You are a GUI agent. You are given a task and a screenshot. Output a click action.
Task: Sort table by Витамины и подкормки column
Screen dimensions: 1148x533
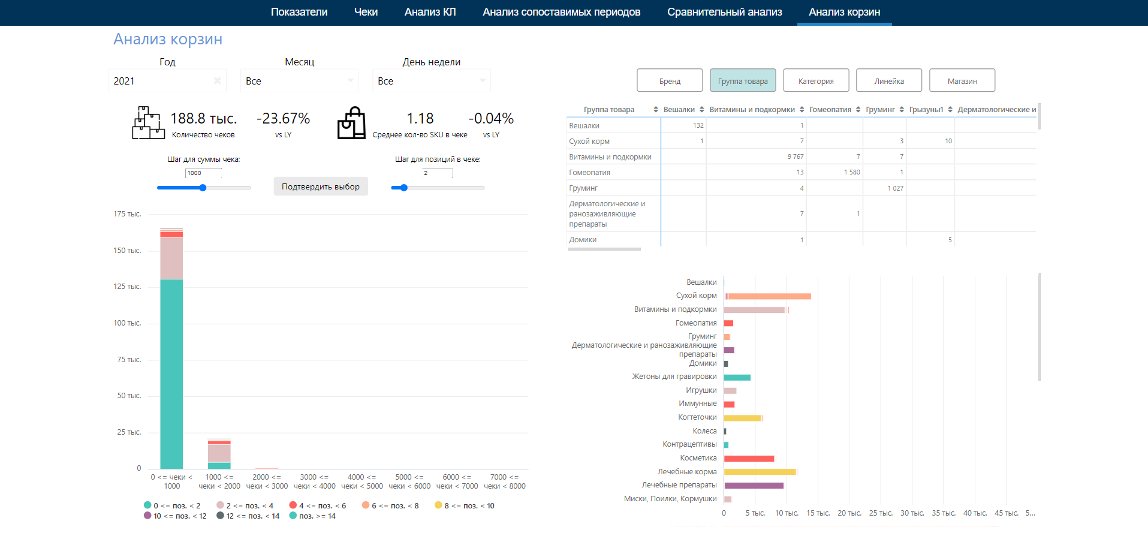[802, 110]
